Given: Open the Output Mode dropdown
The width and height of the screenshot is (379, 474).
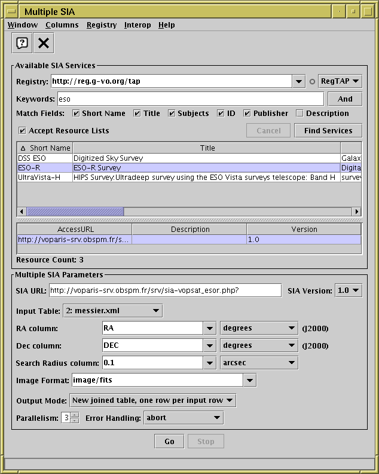Looking at the screenshot, I should point(152,400).
